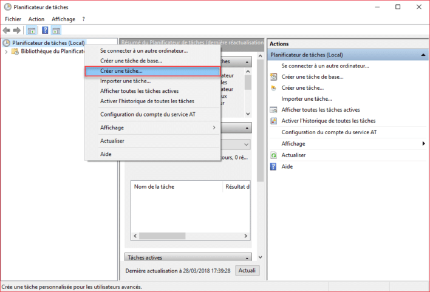Viewport: 430px width, 292px height.
Task: Open Affichage submenu arrow in Actions pane
Action: click(x=423, y=144)
